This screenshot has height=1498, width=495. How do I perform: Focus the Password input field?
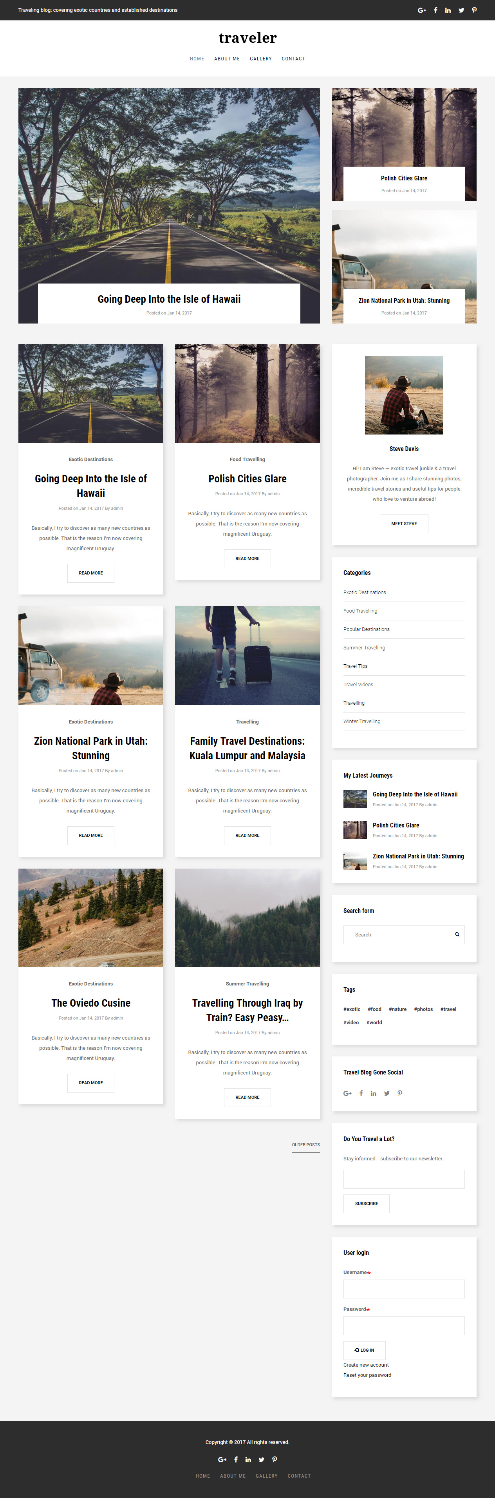404,1326
